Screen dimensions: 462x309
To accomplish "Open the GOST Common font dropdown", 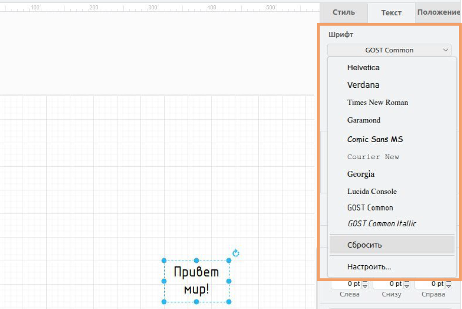I will 389,50.
